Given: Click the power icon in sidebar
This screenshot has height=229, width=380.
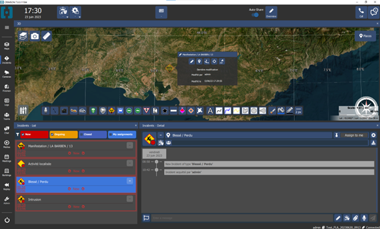Looking at the screenshot, I should click(7, 220).
